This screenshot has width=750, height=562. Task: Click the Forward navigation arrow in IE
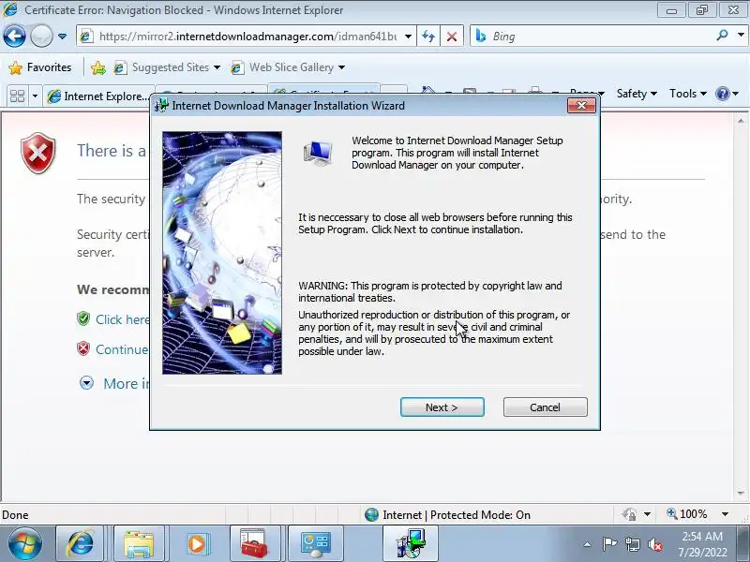pos(41,37)
